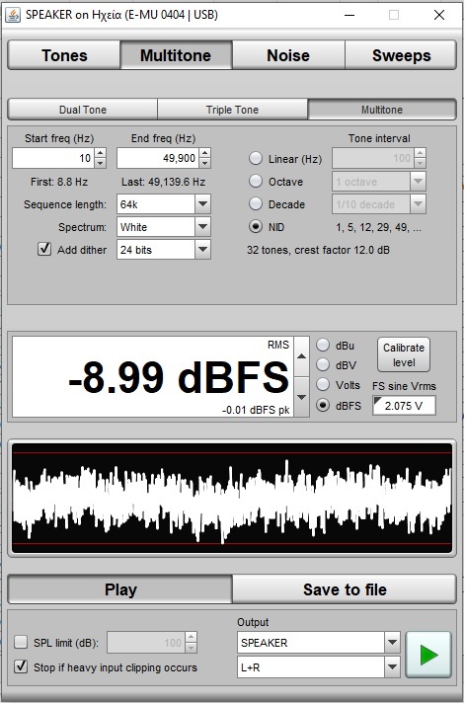Increment the Start freq spinner up

101,153
